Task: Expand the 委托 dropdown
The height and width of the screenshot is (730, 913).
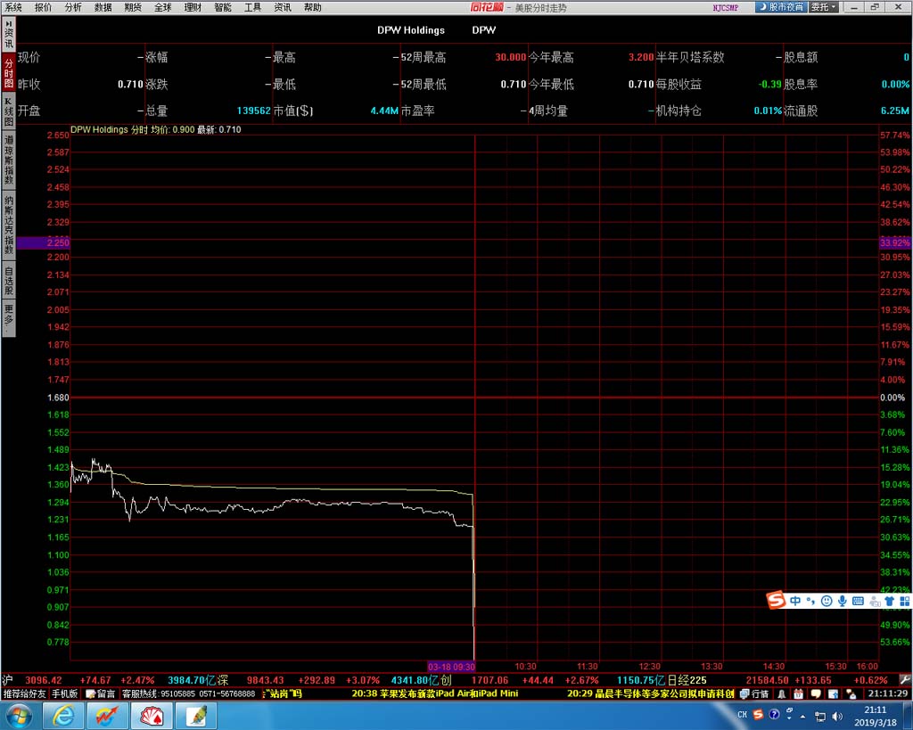Action: [824, 7]
